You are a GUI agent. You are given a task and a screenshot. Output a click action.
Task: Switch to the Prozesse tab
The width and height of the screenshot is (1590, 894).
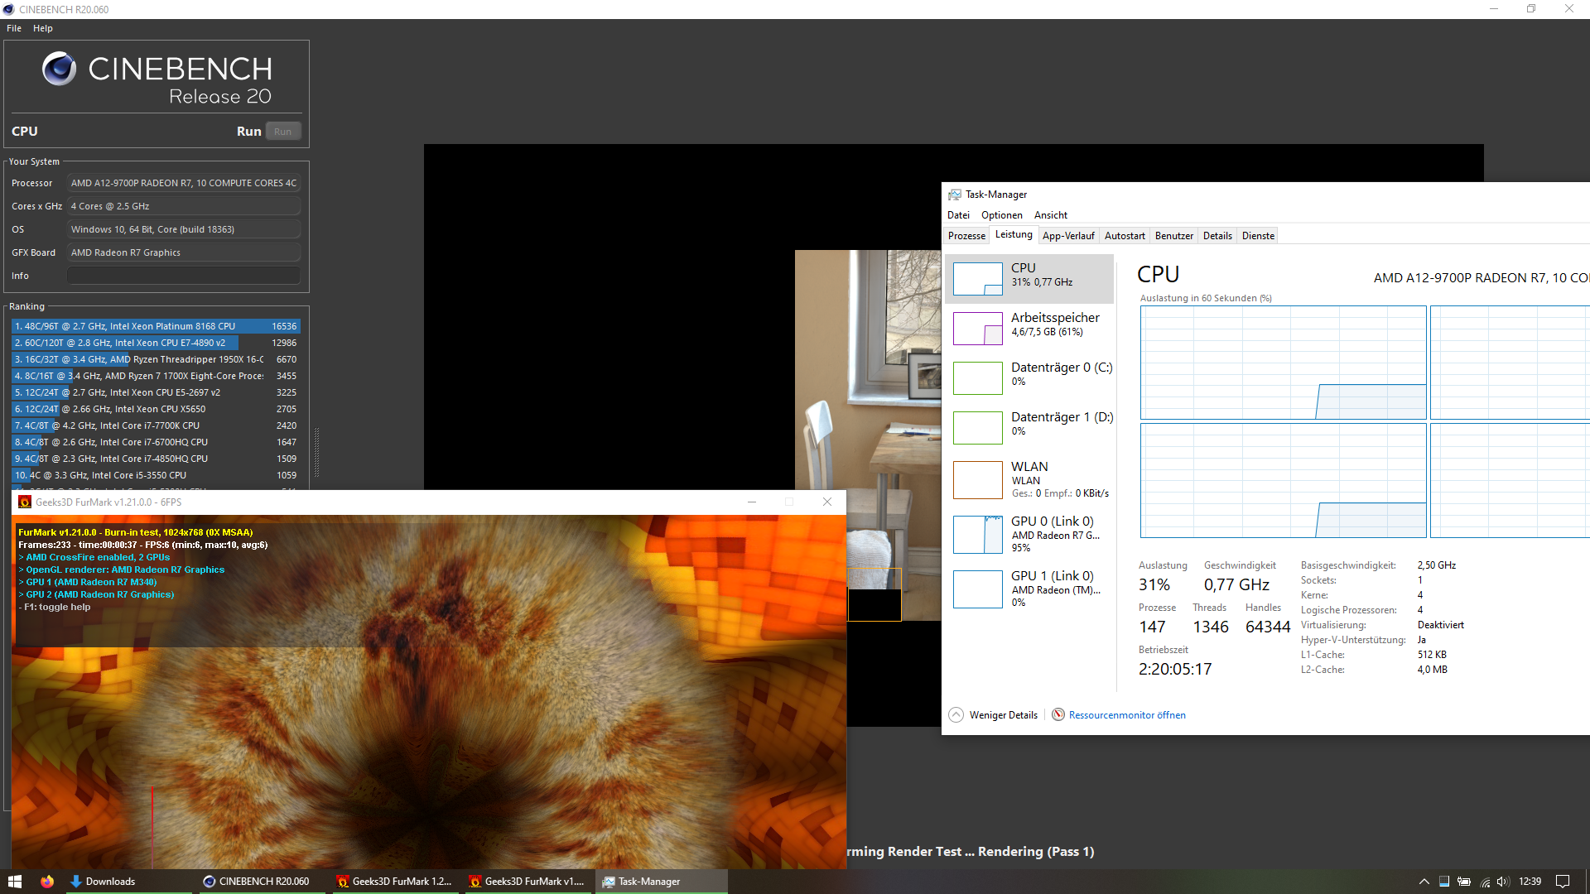coord(966,236)
